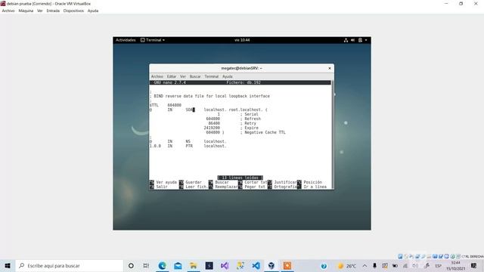Switch to VirtualBox in the taskbar
This screenshot has height=272, width=484.
click(271, 265)
